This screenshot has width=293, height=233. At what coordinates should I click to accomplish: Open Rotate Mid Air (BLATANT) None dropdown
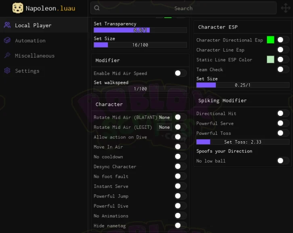point(164,118)
